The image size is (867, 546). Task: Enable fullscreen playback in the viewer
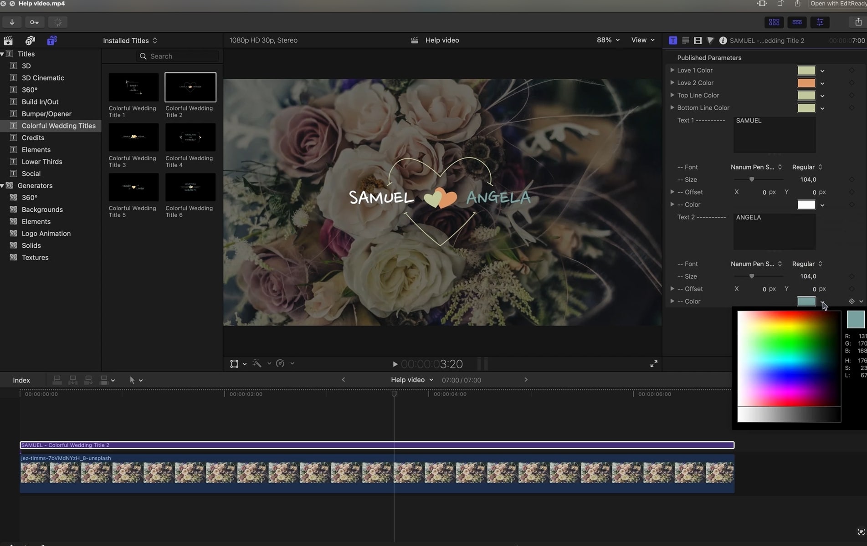pos(653,363)
